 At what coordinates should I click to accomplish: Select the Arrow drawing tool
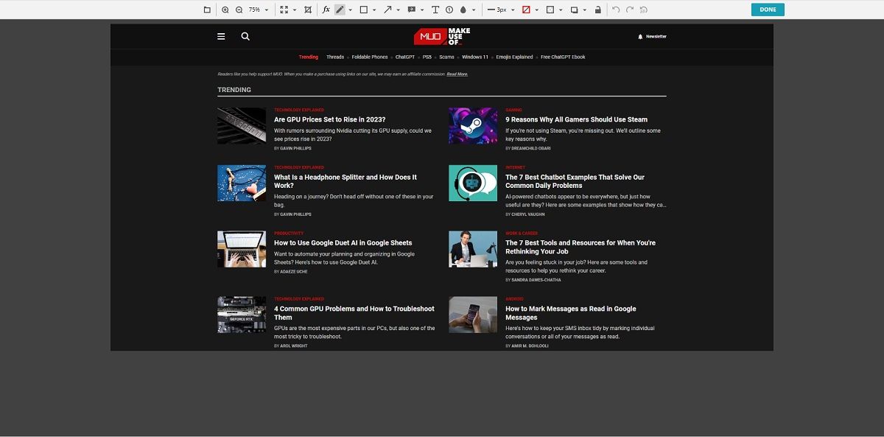[387, 10]
